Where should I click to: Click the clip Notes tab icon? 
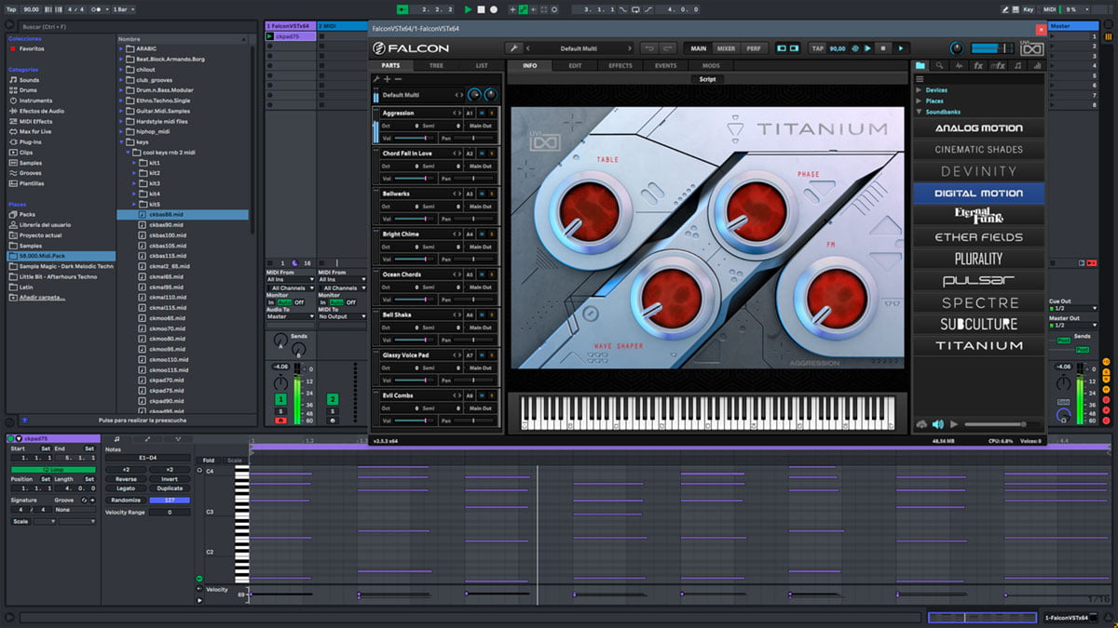pyautogui.click(x=116, y=439)
